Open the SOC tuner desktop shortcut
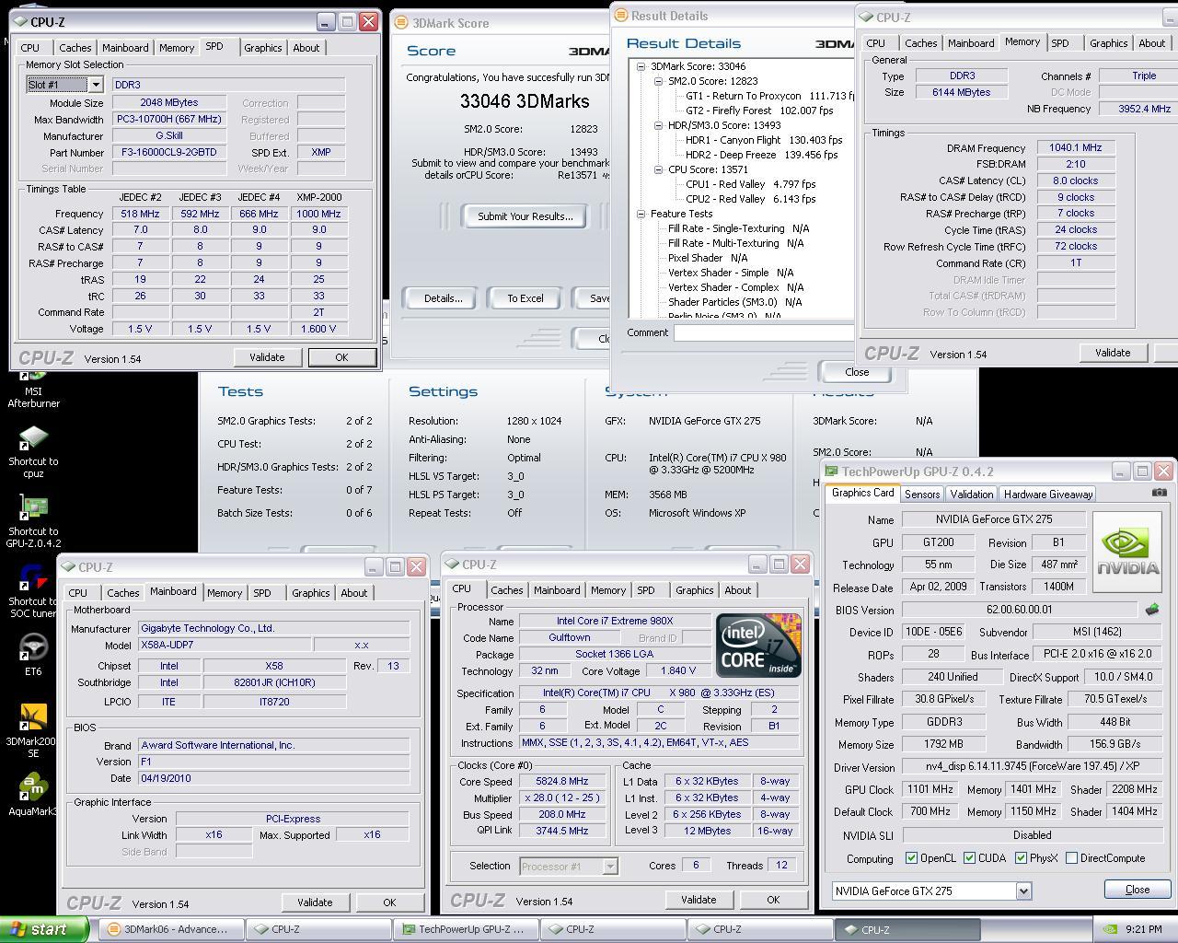Viewport: 1178px width, 943px height. tap(33, 591)
